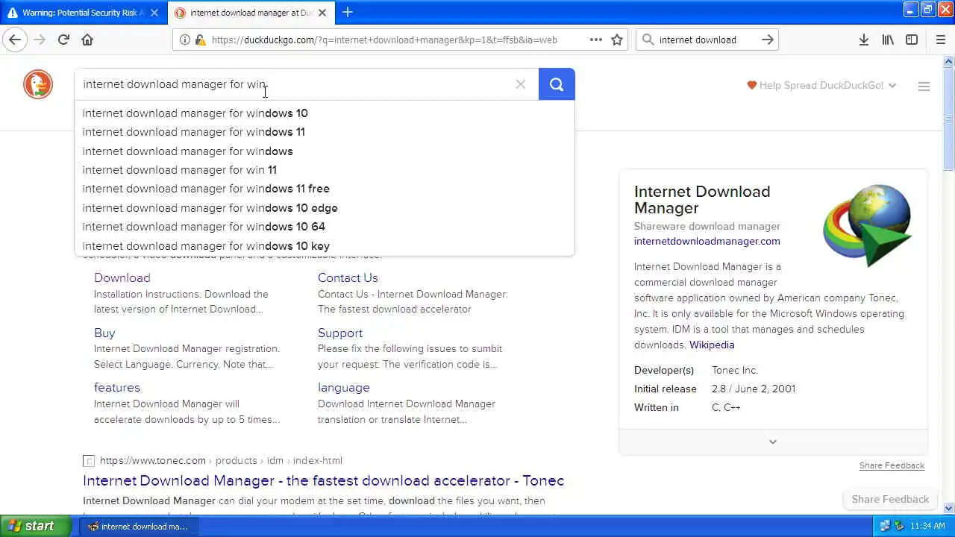Open the Support sitelink
955x537 pixels.
coord(340,333)
